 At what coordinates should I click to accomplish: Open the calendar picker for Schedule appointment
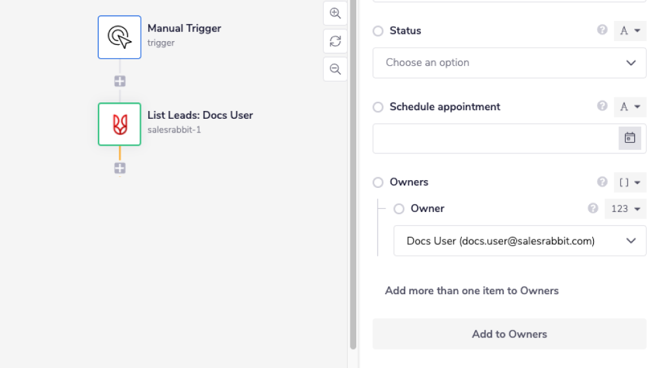[630, 138]
